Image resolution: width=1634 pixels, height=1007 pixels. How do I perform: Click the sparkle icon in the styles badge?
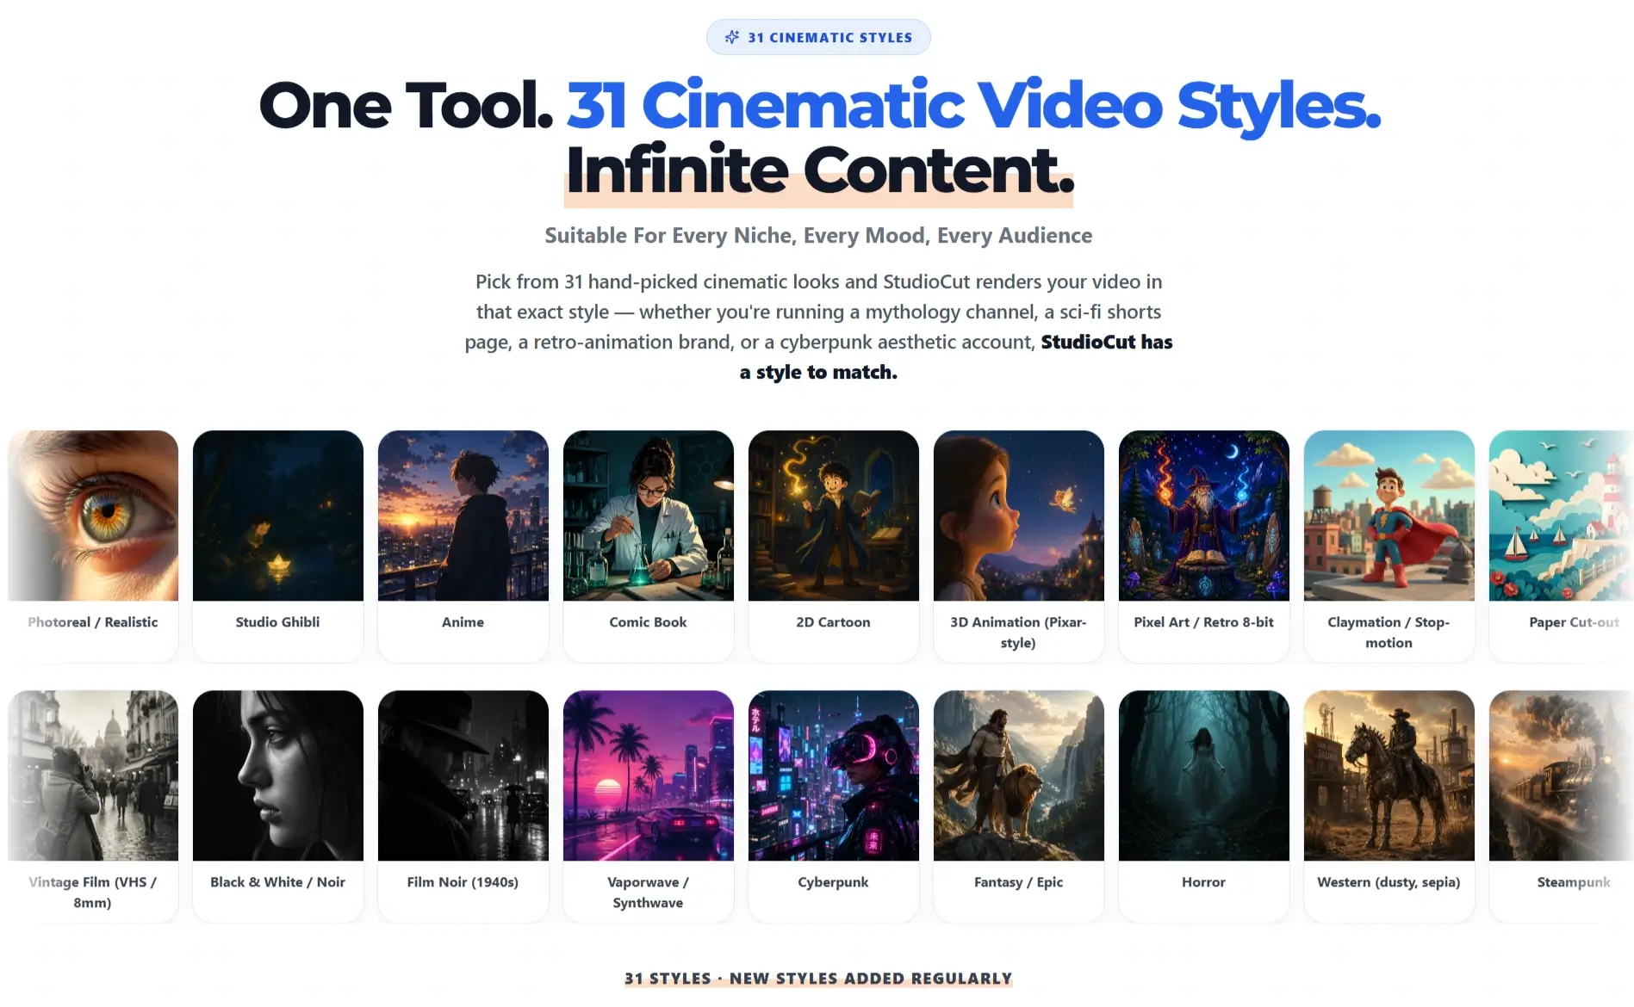click(x=732, y=37)
